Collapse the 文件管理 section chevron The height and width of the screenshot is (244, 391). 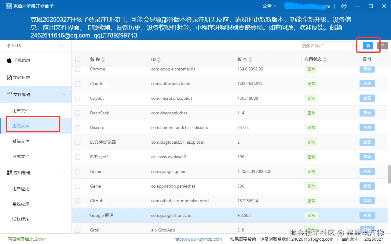[x=63, y=94]
